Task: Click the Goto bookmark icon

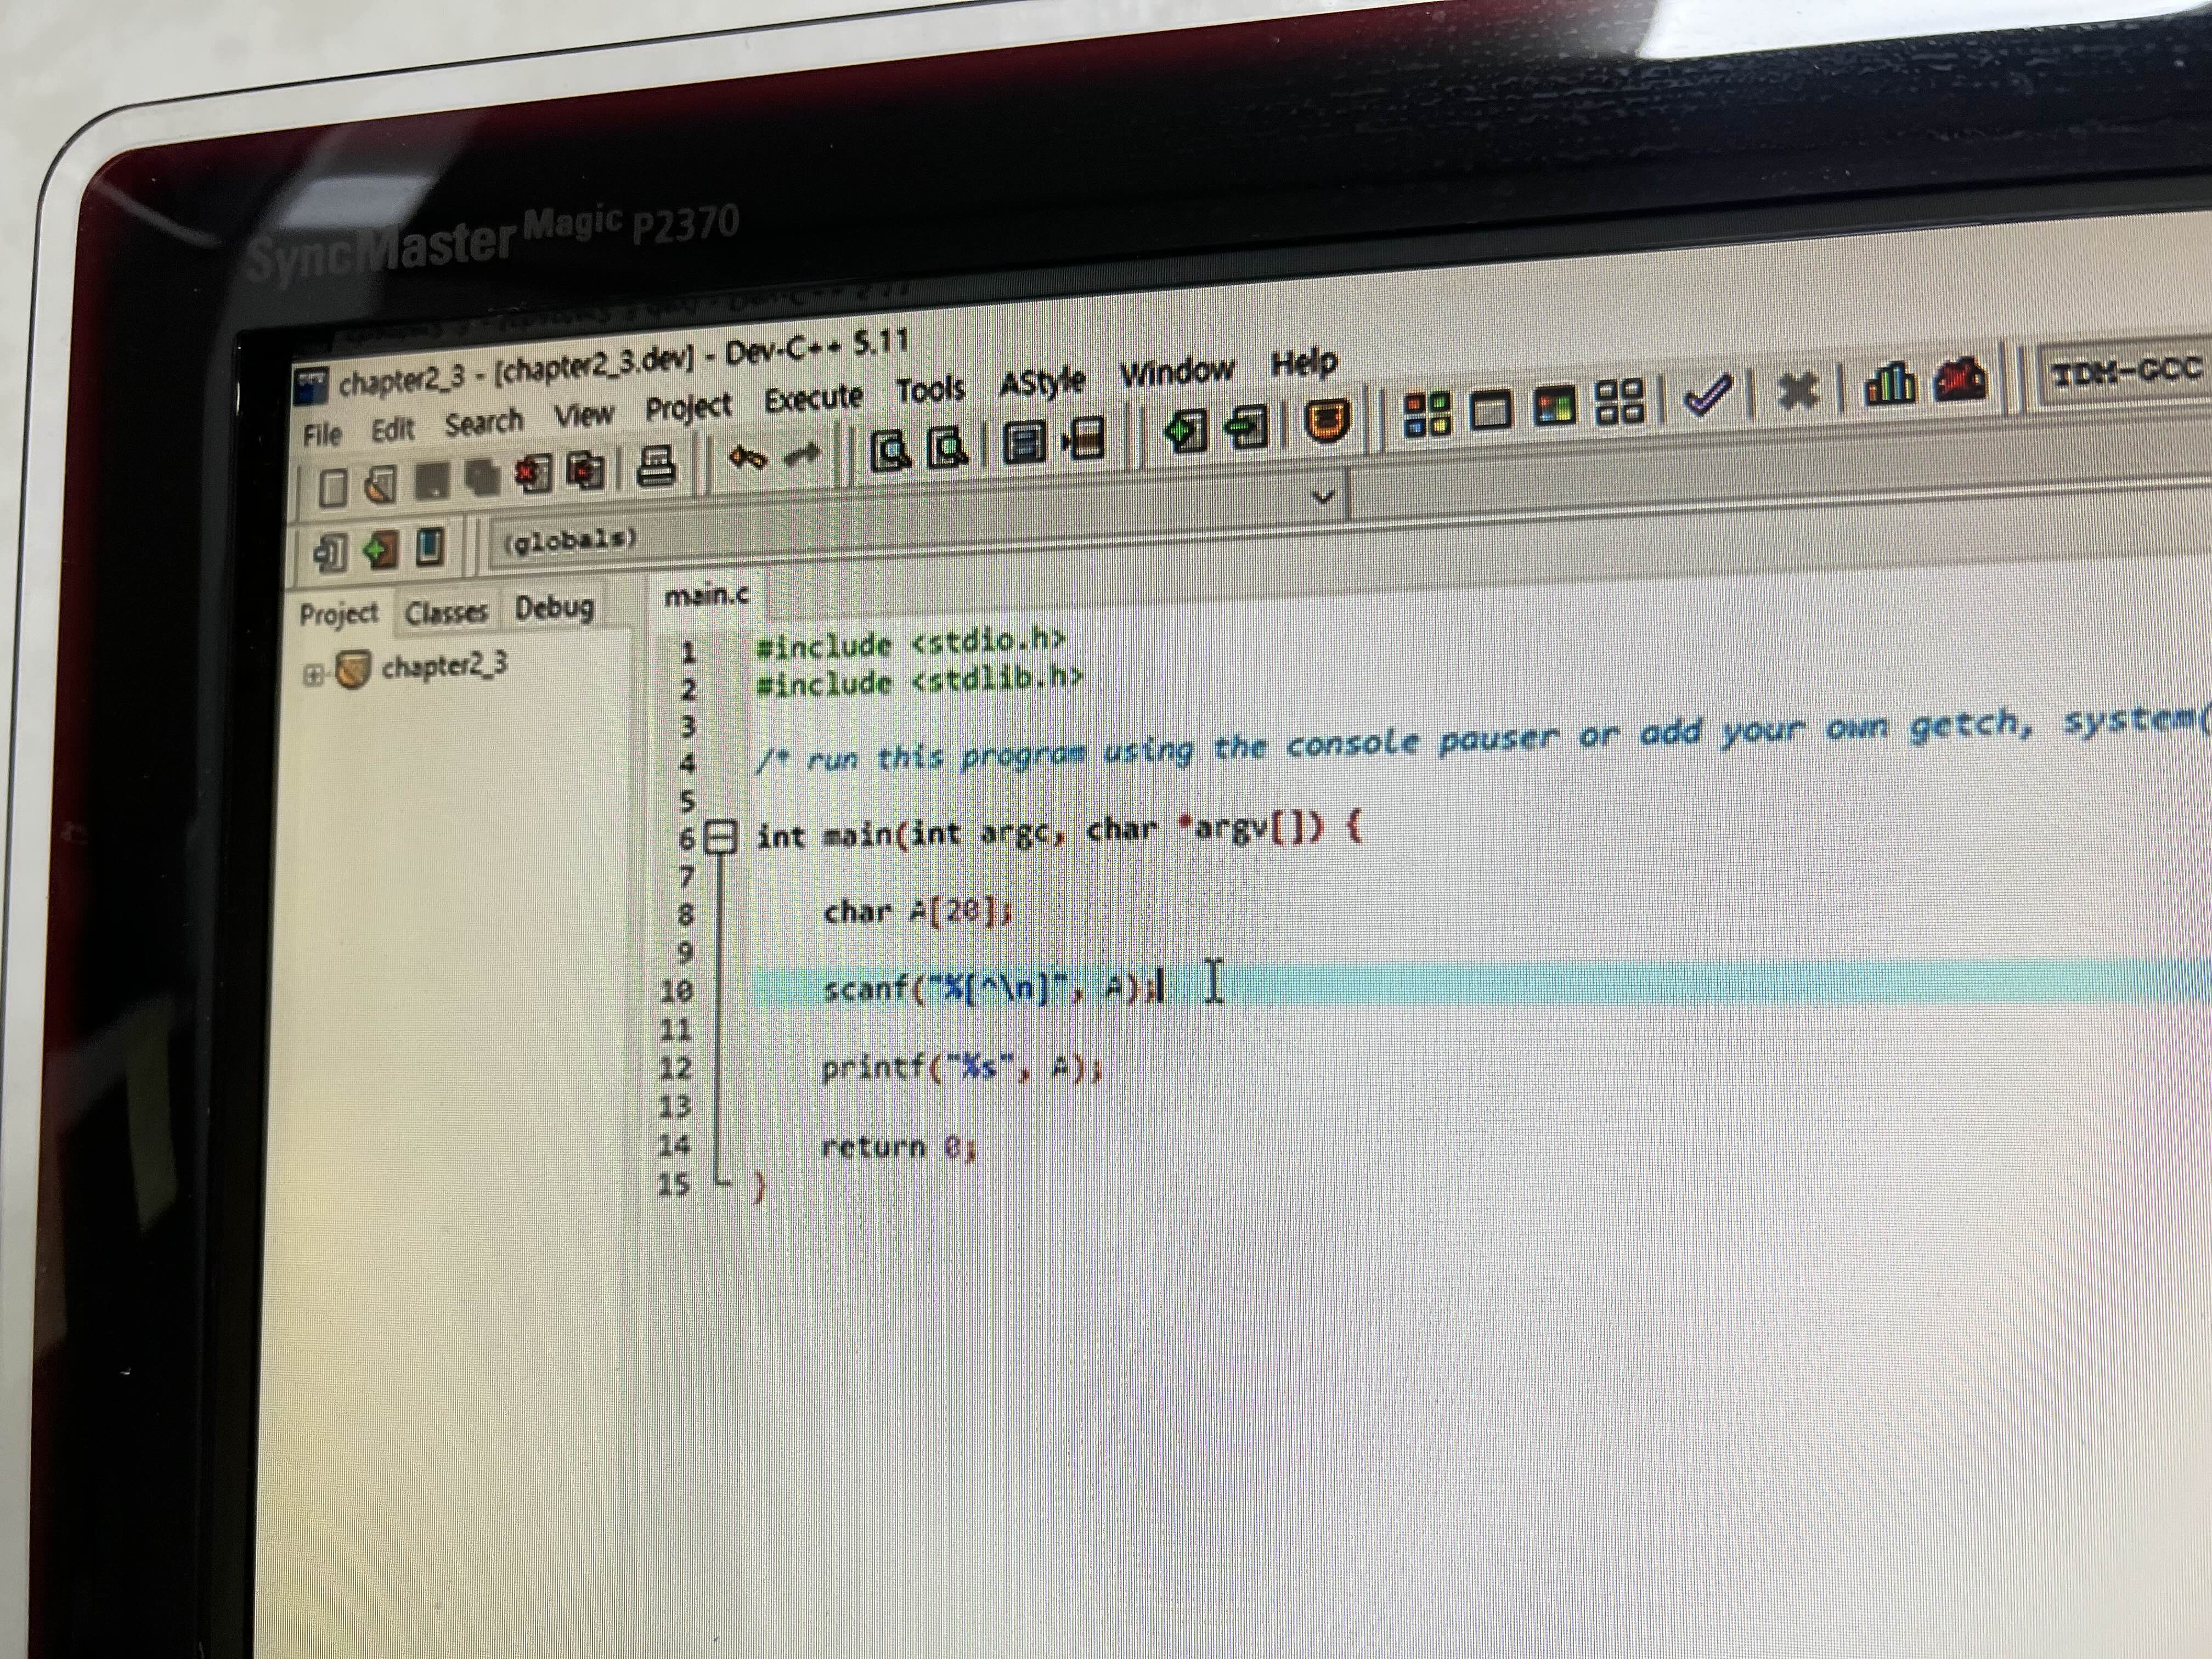Action: pos(430,546)
